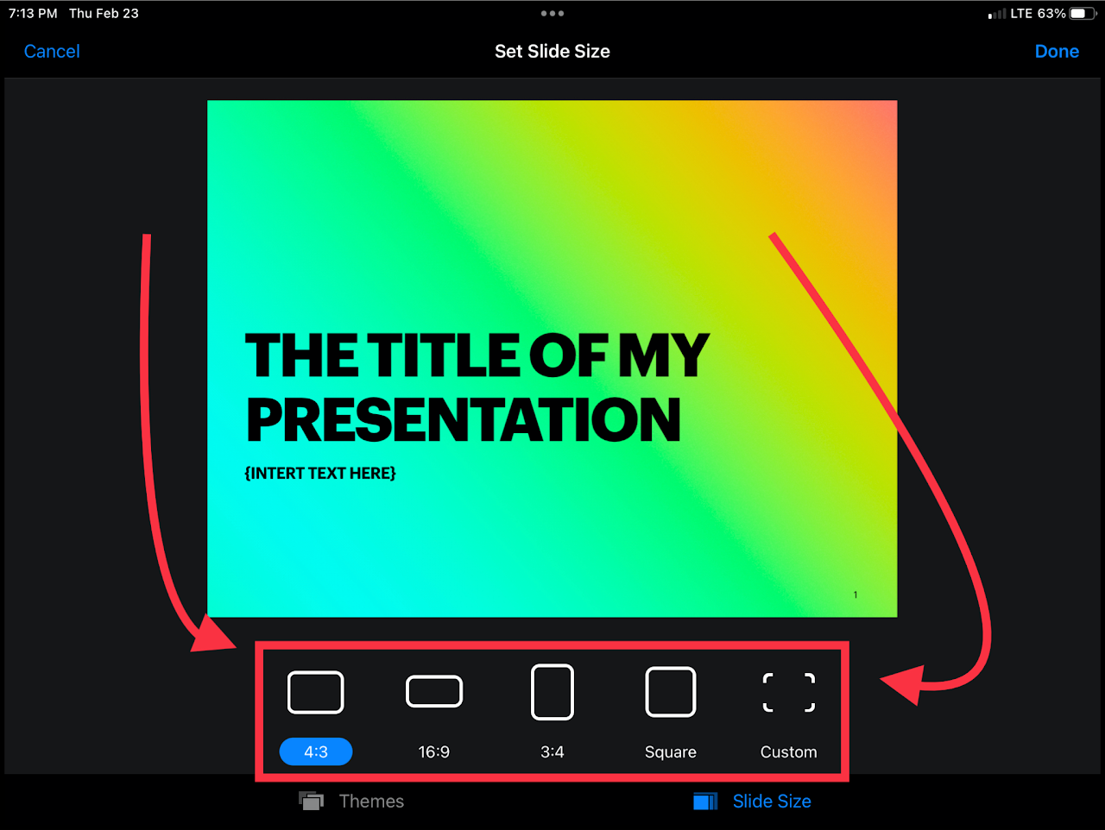Tap the "Set Slide Size" title
This screenshot has width=1105, height=830.
coord(552,51)
